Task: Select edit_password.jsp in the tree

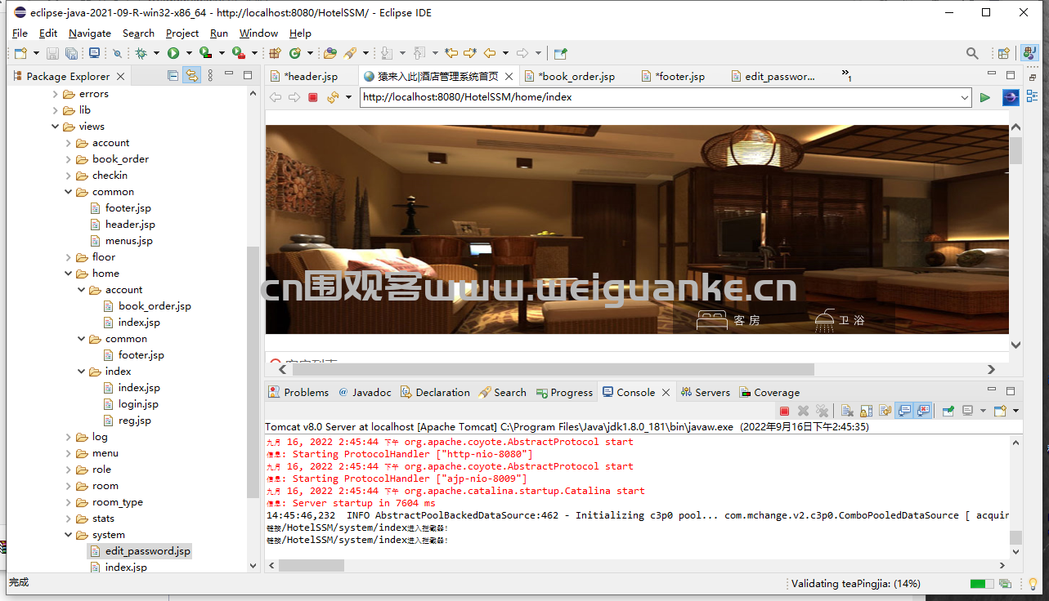Action: coord(147,551)
